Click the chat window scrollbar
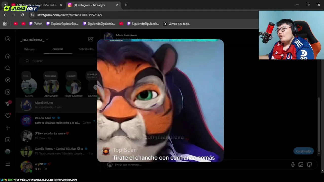 319,124
